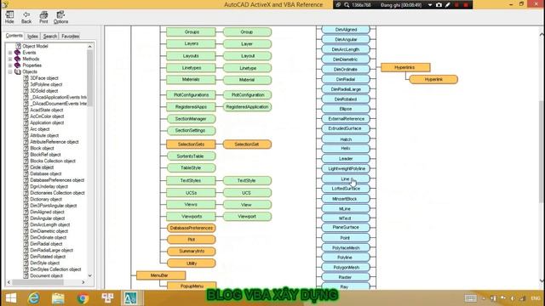Click Document object topic icon
The height and width of the screenshot is (306, 545).
tap(26, 275)
